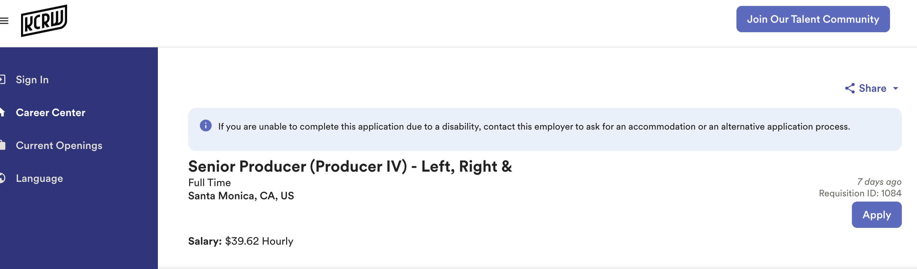This screenshot has height=269, width=917.
Task: Click the Current Openings briefcase icon
Action: [x=3, y=145]
